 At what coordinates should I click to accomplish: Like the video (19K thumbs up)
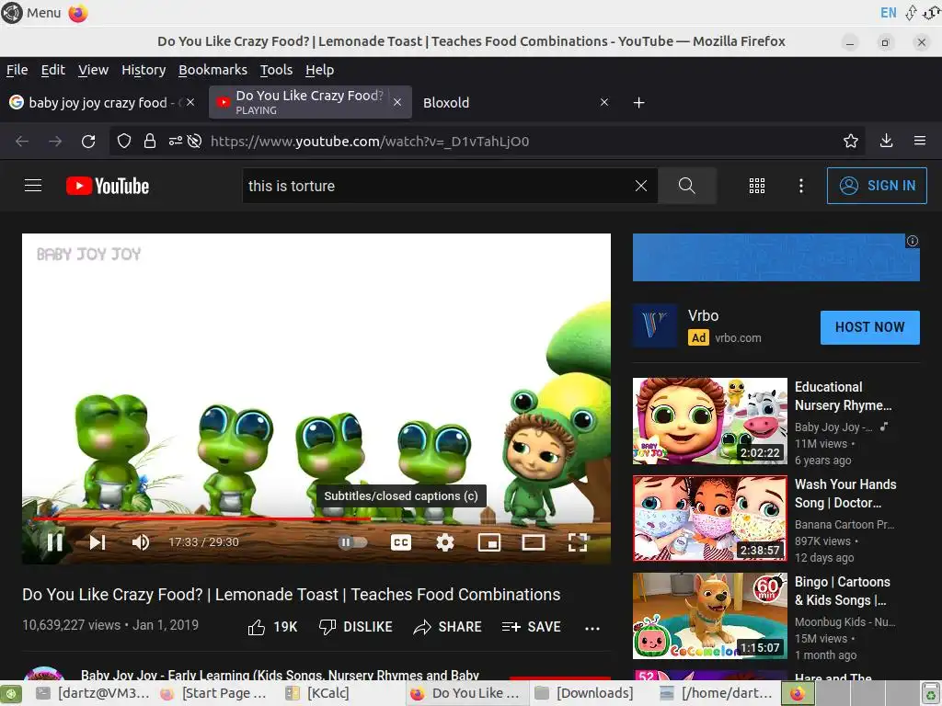(x=272, y=627)
